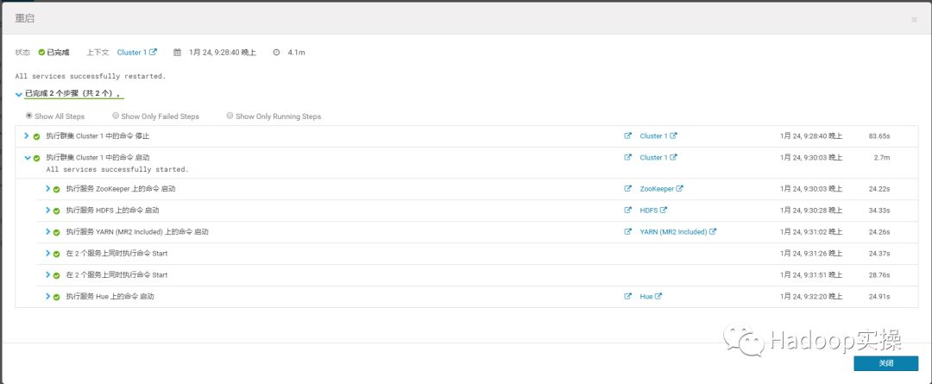The image size is (932, 384).
Task: Click green check icon of 停止 command
Action: [37, 136]
